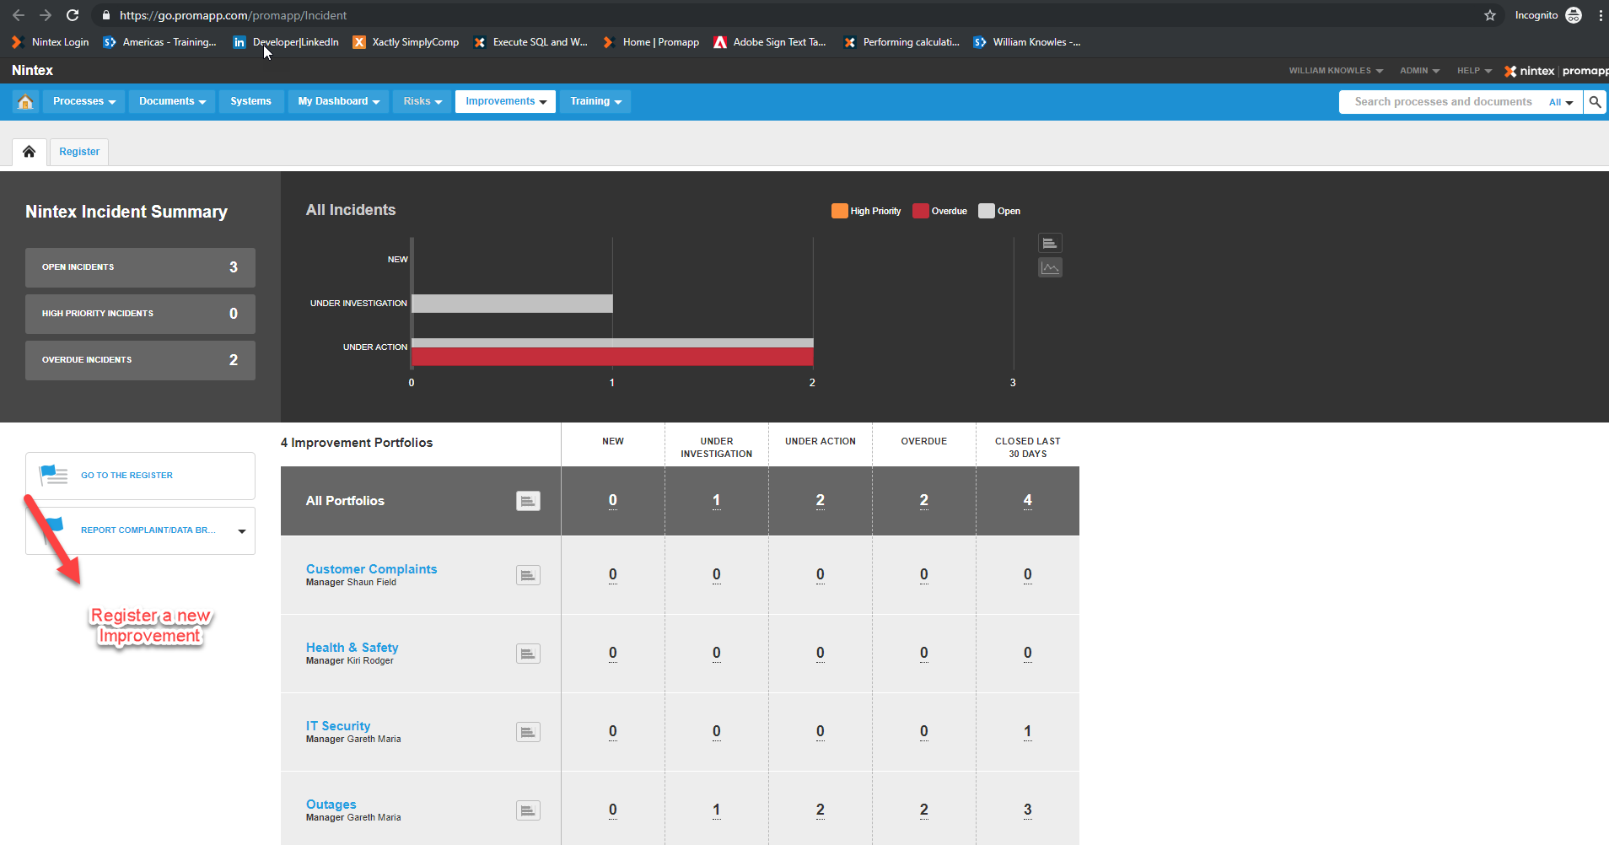The image size is (1609, 845).
Task: Open Health & Safety portfolio link
Action: (x=352, y=648)
